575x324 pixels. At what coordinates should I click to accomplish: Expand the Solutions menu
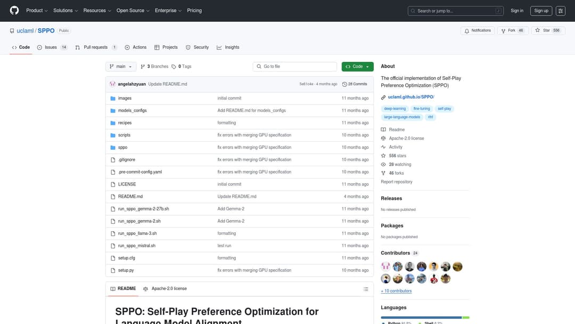tap(65, 11)
